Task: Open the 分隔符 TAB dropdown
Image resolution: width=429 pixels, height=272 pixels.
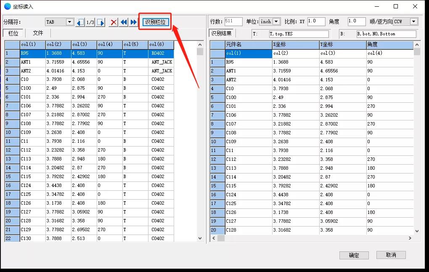Action: 69,22
